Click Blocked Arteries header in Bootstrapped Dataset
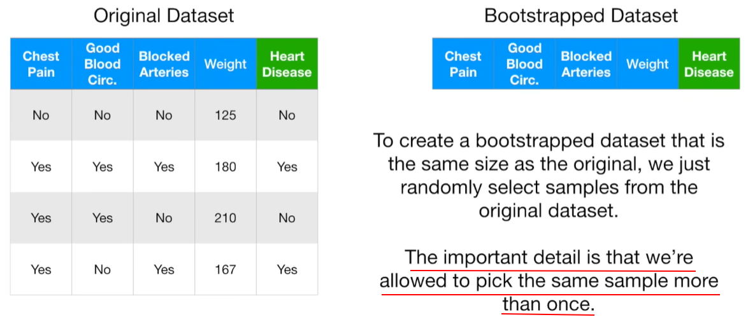The width and height of the screenshot is (755, 317). pyautogui.click(x=586, y=64)
